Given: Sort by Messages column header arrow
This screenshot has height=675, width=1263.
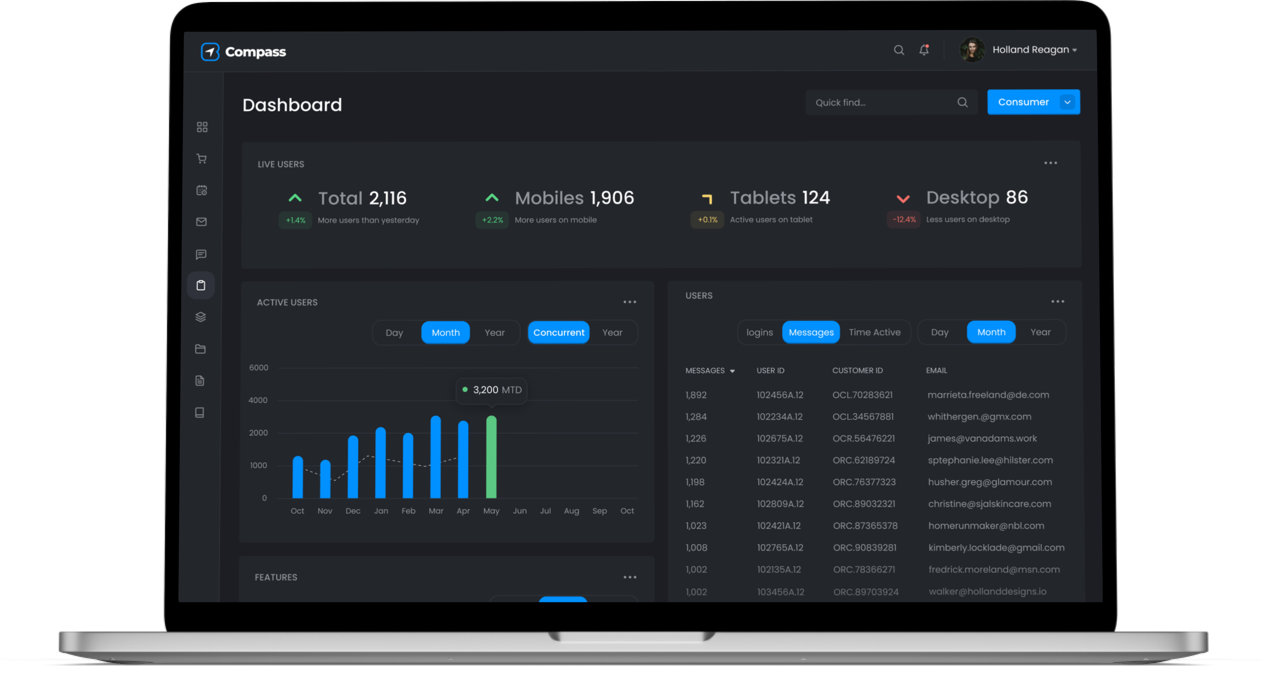Looking at the screenshot, I should click(x=732, y=371).
